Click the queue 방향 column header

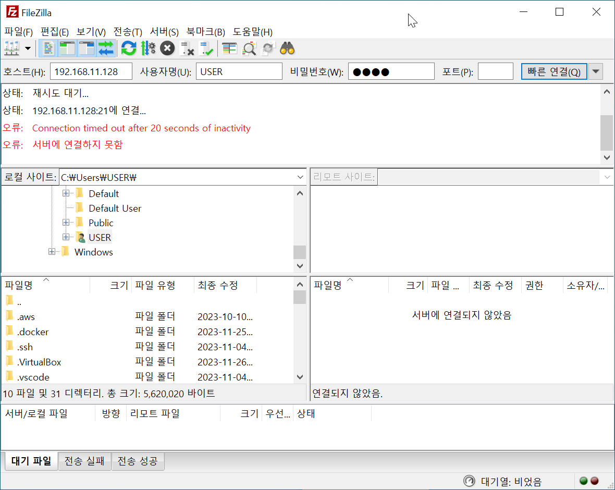coord(110,413)
